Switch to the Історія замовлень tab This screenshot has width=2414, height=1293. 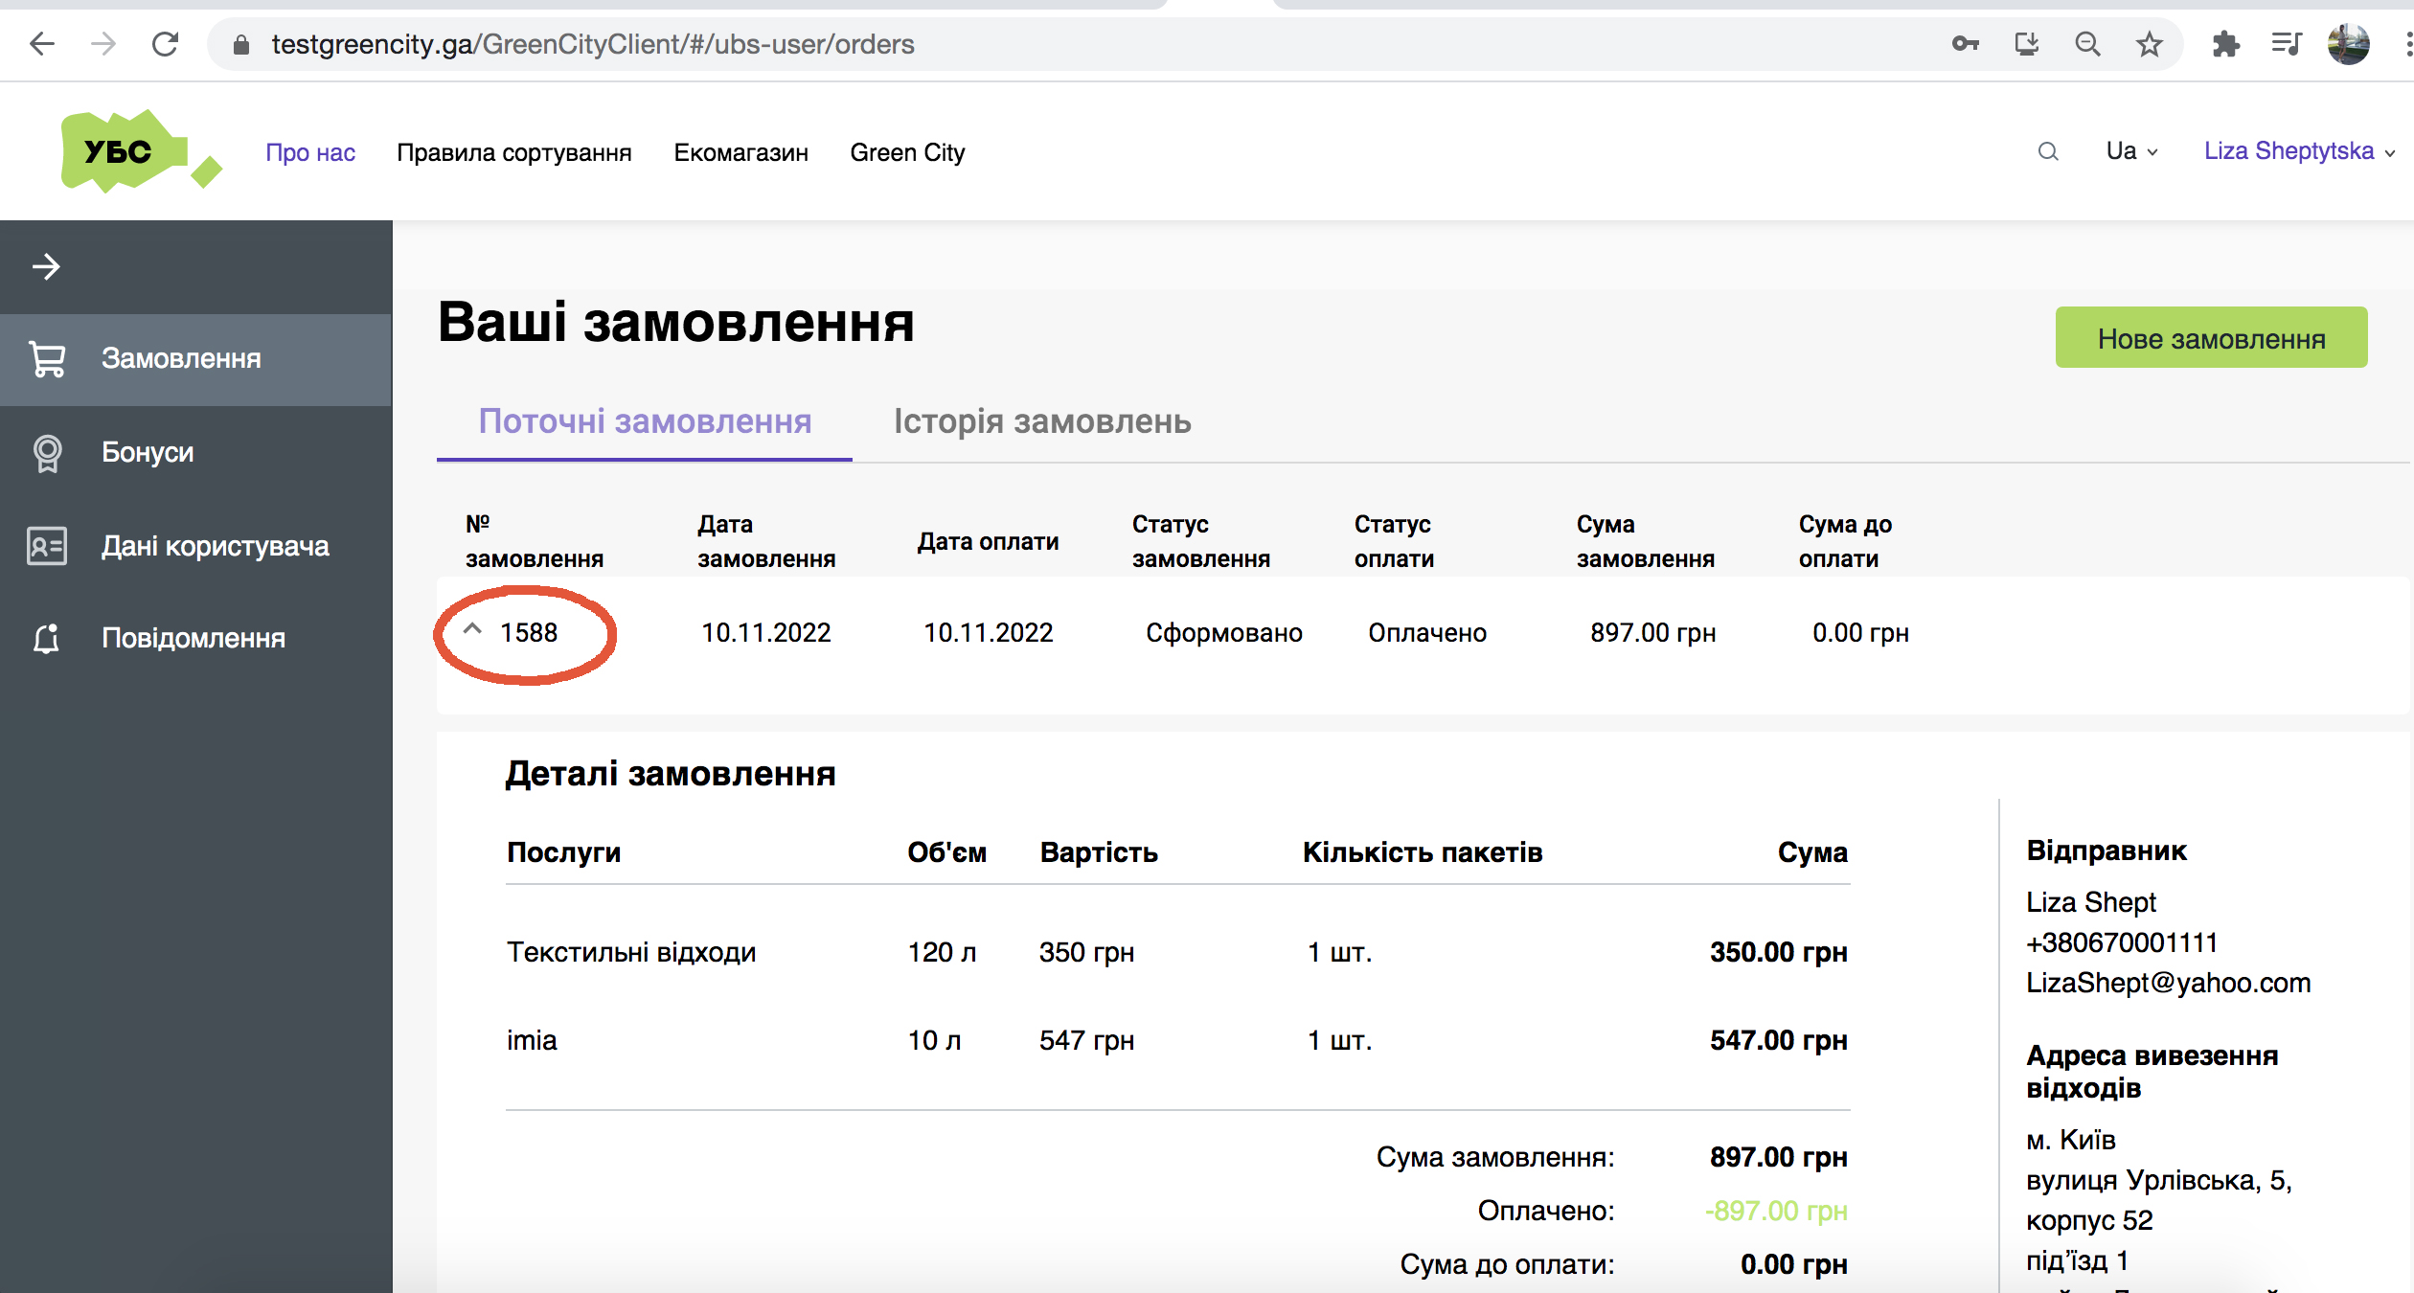(1042, 422)
